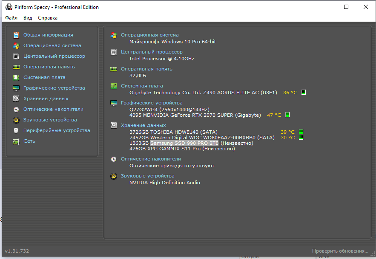Click the monitor icon beside sidebar Графические устройства
376x259 pixels.
click(16, 88)
